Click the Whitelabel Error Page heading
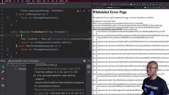 tap(110, 12)
